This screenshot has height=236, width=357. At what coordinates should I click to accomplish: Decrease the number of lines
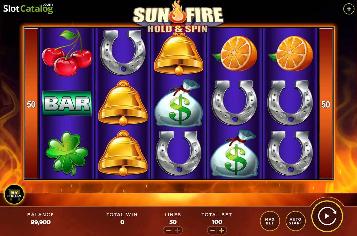(168, 230)
